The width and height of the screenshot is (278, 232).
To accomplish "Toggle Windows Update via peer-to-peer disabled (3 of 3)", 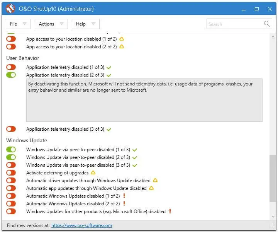I will click(11, 165).
